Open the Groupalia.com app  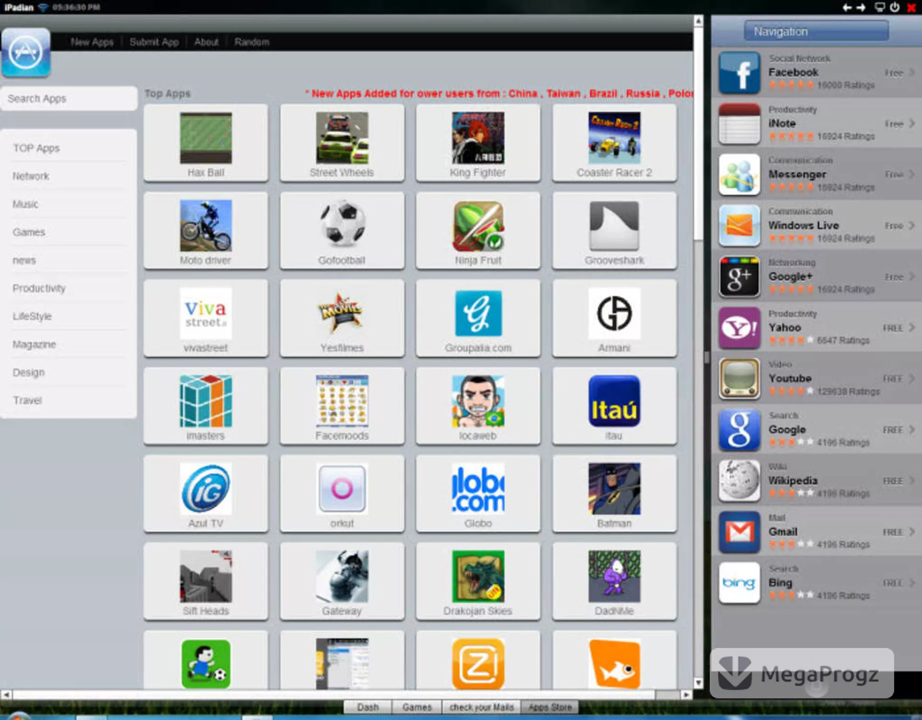tap(478, 319)
